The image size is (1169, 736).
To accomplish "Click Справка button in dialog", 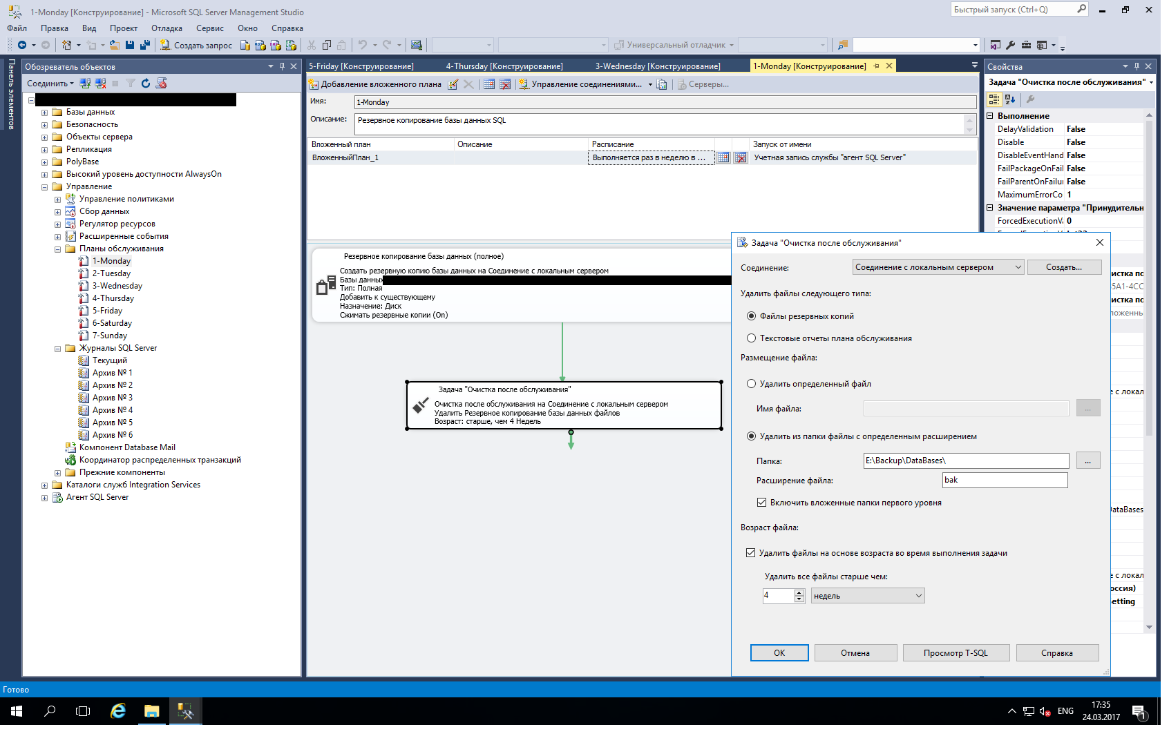I will (x=1057, y=653).
